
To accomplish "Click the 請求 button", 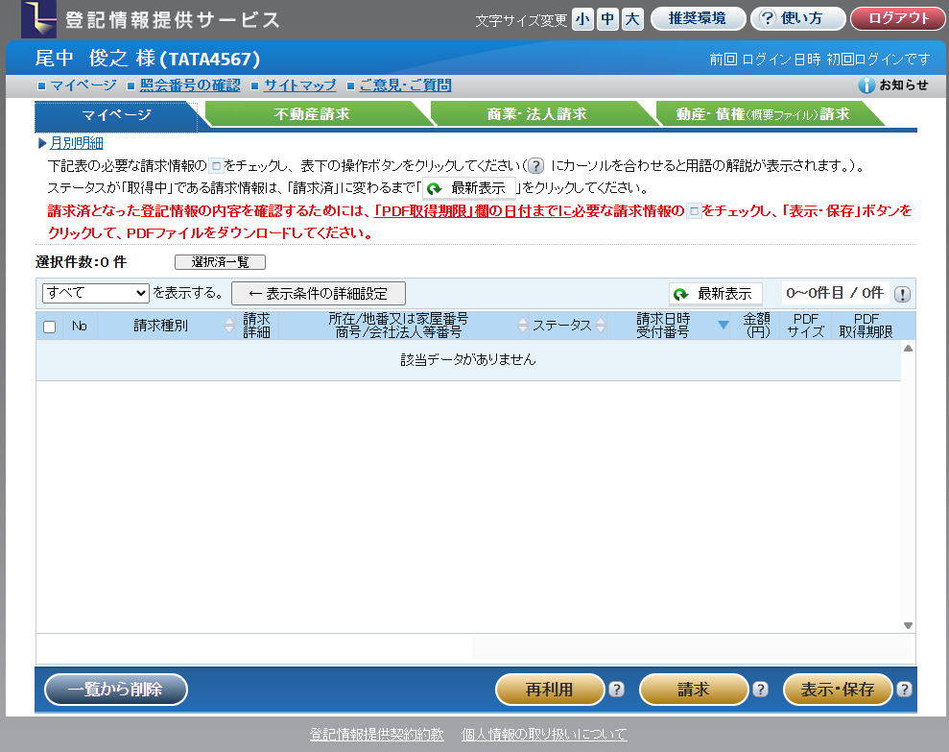I will tap(694, 690).
